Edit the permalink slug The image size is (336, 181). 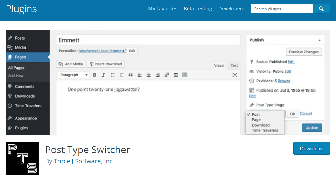coord(132,51)
